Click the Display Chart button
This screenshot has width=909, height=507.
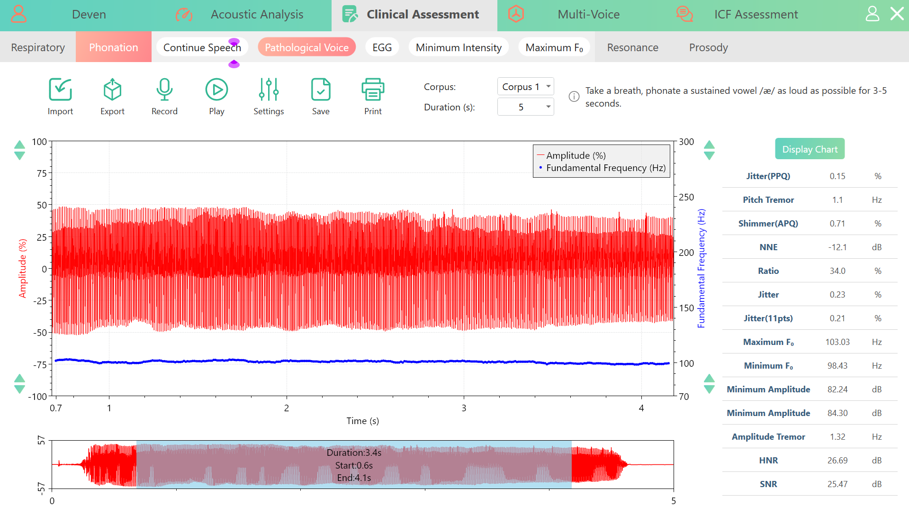click(810, 149)
